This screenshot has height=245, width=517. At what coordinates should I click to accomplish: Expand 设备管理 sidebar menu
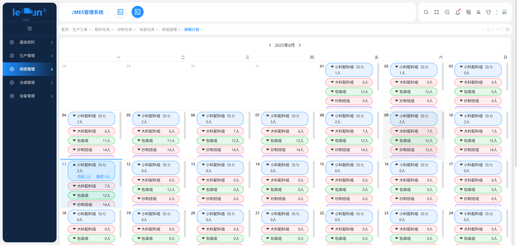click(30, 96)
